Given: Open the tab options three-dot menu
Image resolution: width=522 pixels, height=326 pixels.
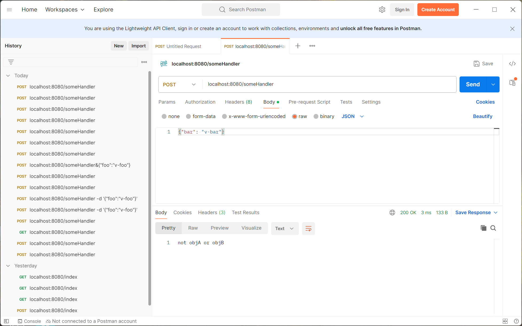Looking at the screenshot, I should coord(312,46).
